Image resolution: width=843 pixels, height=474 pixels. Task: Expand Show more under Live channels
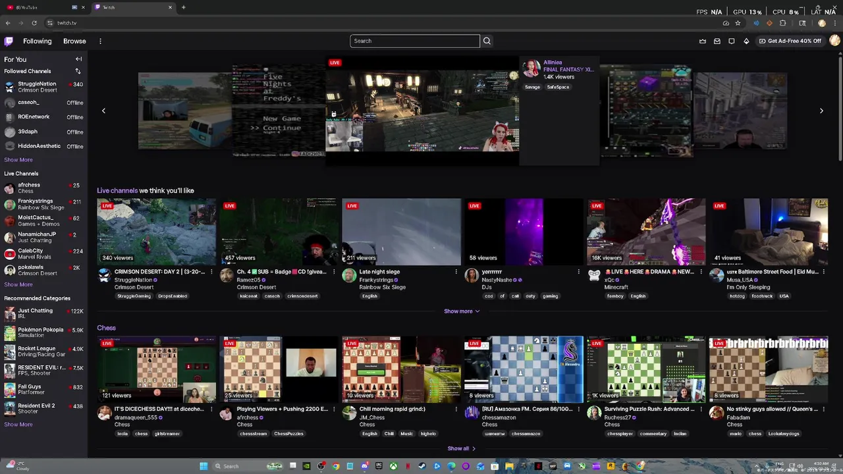pyautogui.click(x=461, y=311)
